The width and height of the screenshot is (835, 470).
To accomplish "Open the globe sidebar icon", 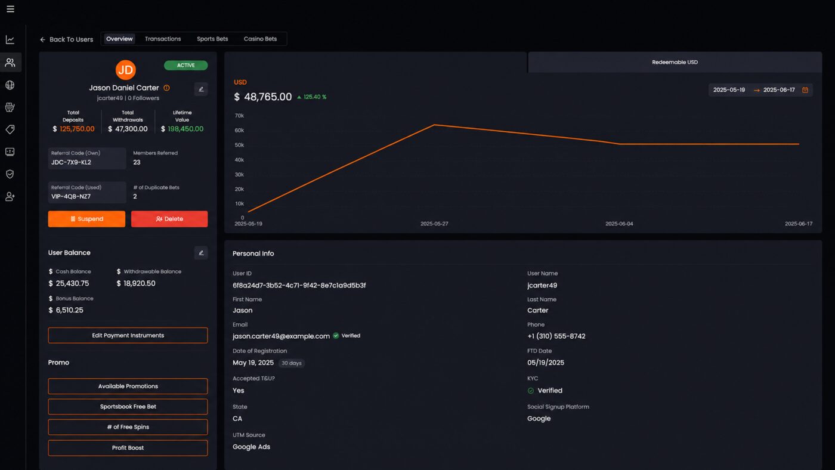I will 10,85.
